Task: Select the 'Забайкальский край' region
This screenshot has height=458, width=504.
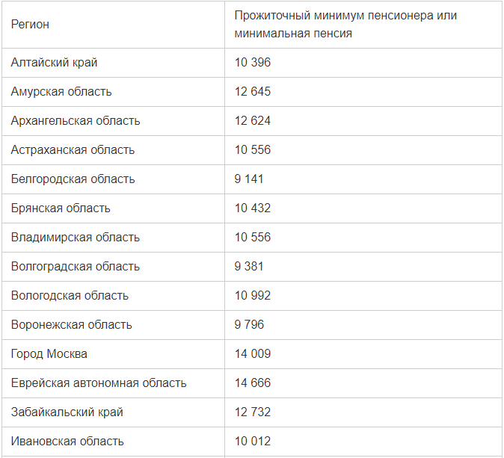Action: point(67,412)
